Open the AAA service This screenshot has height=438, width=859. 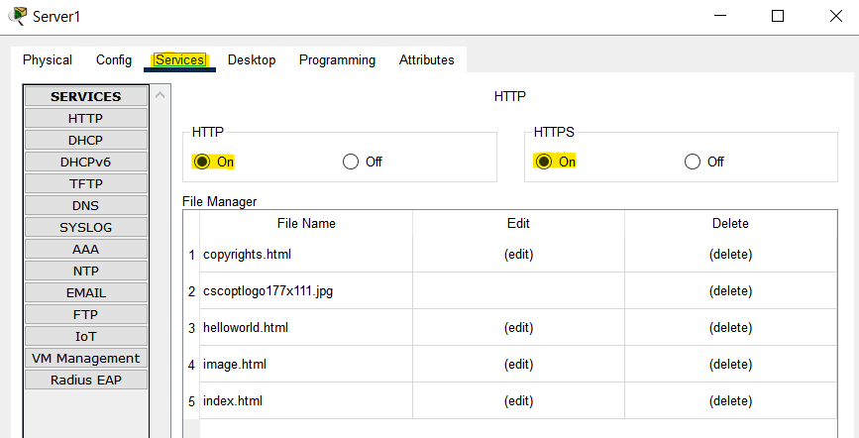click(86, 250)
